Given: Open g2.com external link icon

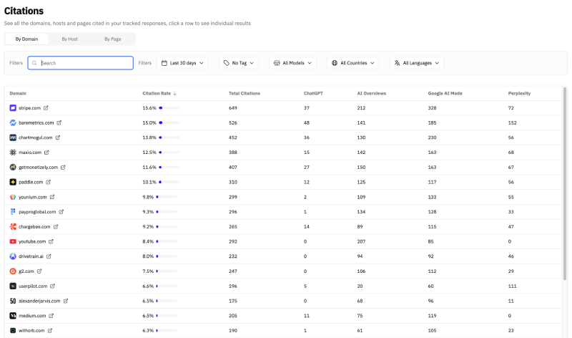Looking at the screenshot, I should (x=39, y=271).
